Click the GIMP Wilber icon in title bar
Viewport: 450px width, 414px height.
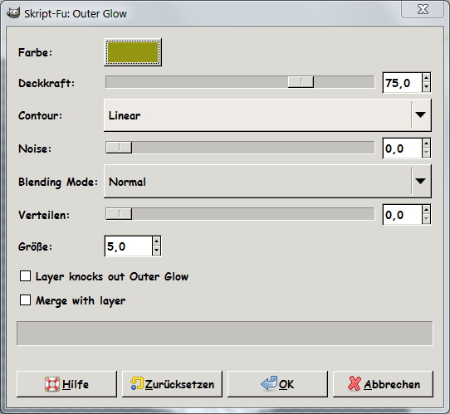coord(13,13)
